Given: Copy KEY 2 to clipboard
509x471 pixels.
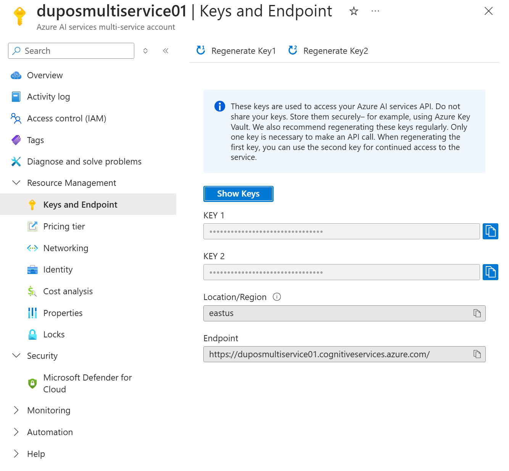Looking at the screenshot, I should (490, 272).
